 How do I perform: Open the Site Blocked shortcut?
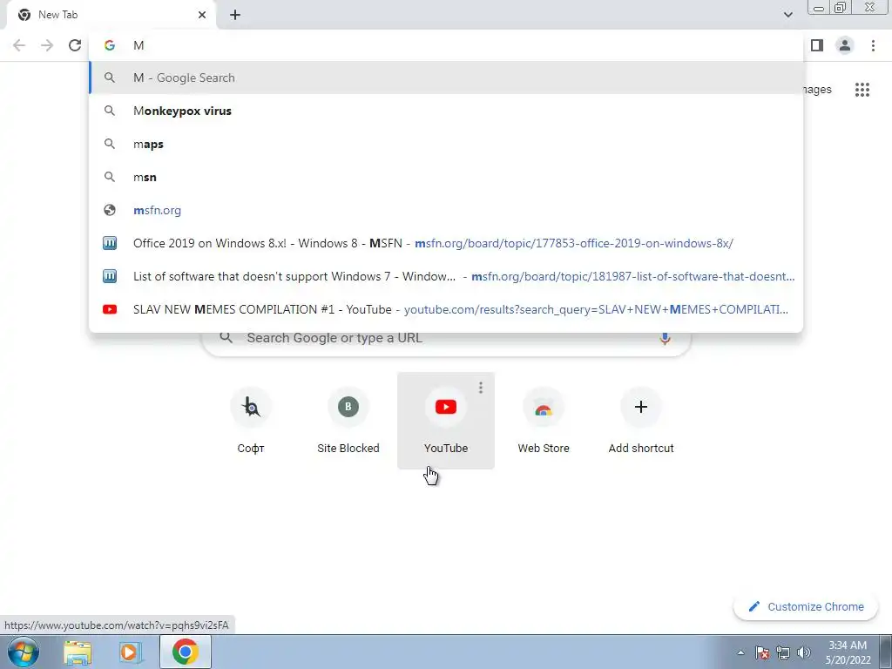tap(348, 421)
